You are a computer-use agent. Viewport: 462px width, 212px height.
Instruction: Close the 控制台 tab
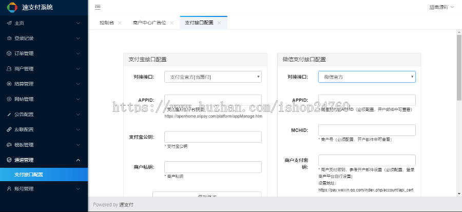click(120, 23)
